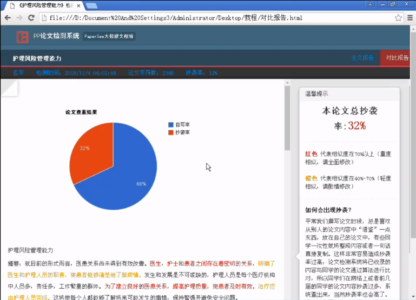
Task: Click the PaperSee大数据文献版 badge
Action: click(109, 36)
